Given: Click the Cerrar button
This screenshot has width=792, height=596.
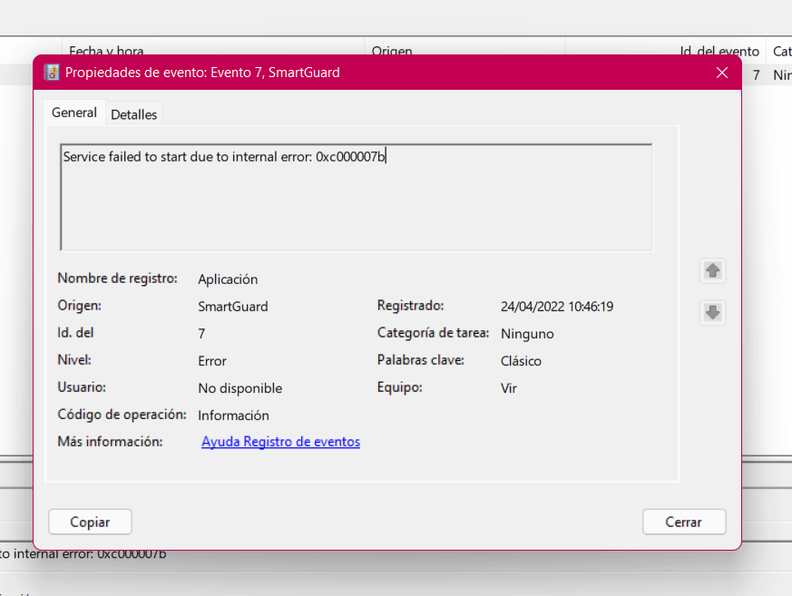Looking at the screenshot, I should coord(684,522).
